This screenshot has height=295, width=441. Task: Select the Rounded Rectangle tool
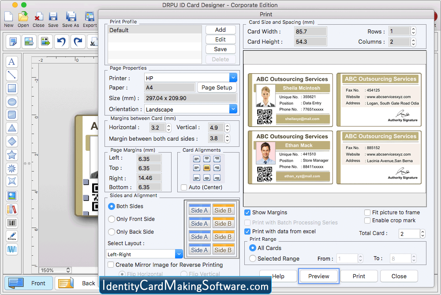coord(12,115)
